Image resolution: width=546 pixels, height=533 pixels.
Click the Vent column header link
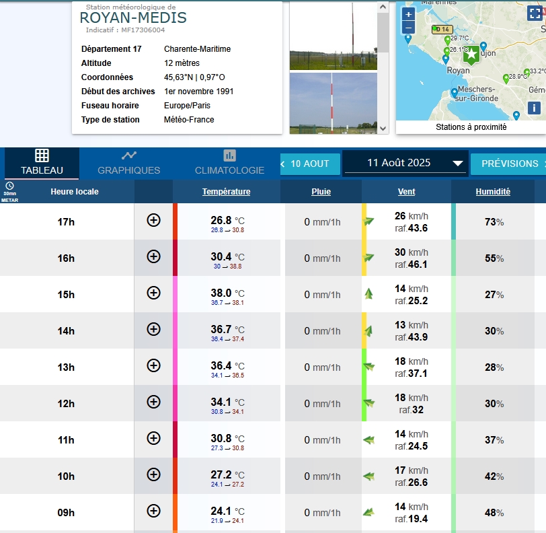coord(406,192)
